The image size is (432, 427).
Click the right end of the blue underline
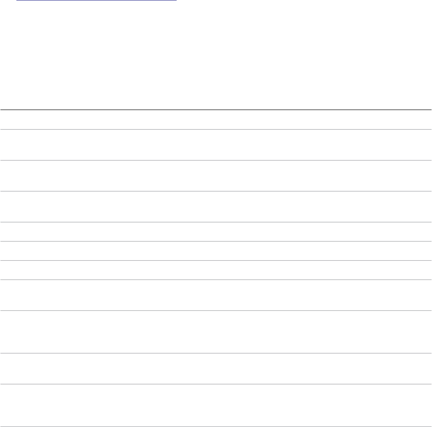coord(176,0)
